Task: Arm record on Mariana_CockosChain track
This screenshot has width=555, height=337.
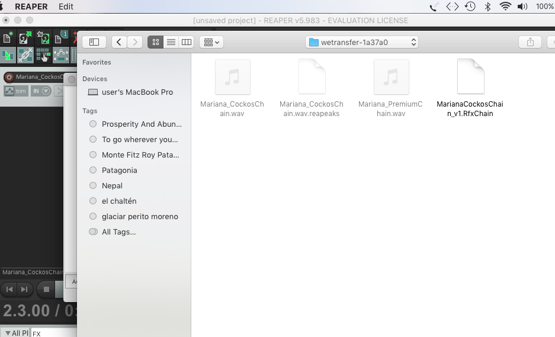Action: click(x=9, y=77)
